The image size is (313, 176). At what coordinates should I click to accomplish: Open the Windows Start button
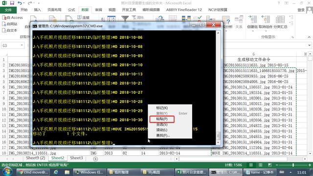7,172
